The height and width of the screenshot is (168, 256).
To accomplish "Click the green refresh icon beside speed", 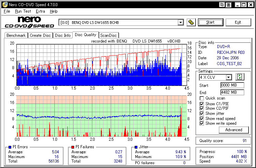I will [x=239, y=77].
